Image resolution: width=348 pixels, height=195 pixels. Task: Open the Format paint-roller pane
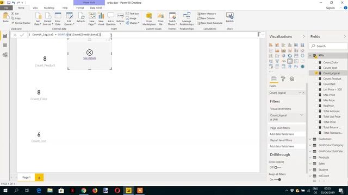(x=283, y=79)
